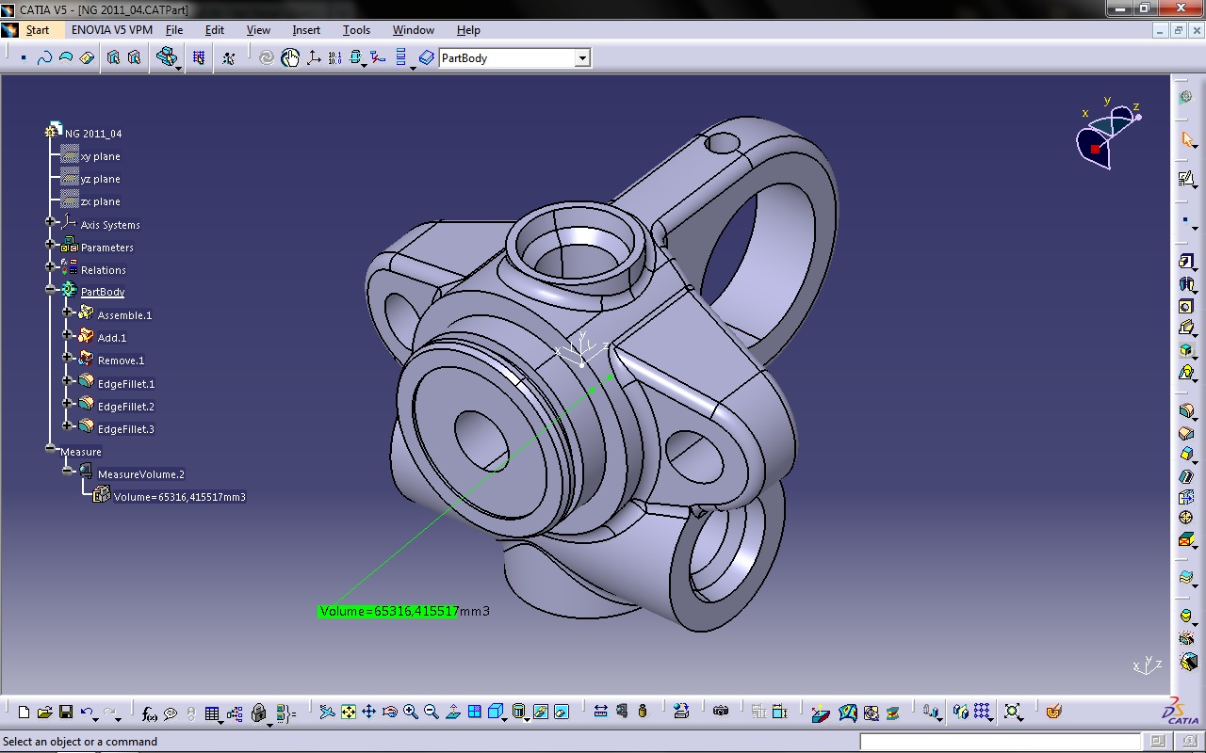
Task: Open the Insert menu
Action: coord(306,30)
